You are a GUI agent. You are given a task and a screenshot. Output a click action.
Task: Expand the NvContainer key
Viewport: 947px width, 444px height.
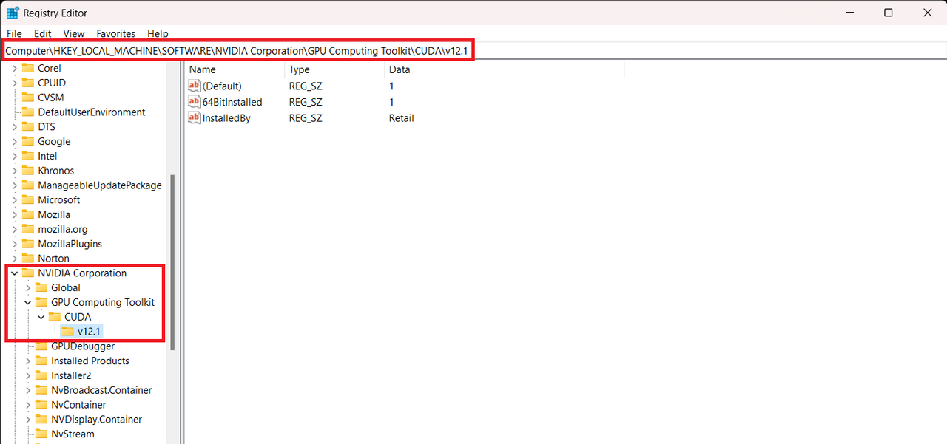[x=28, y=405]
